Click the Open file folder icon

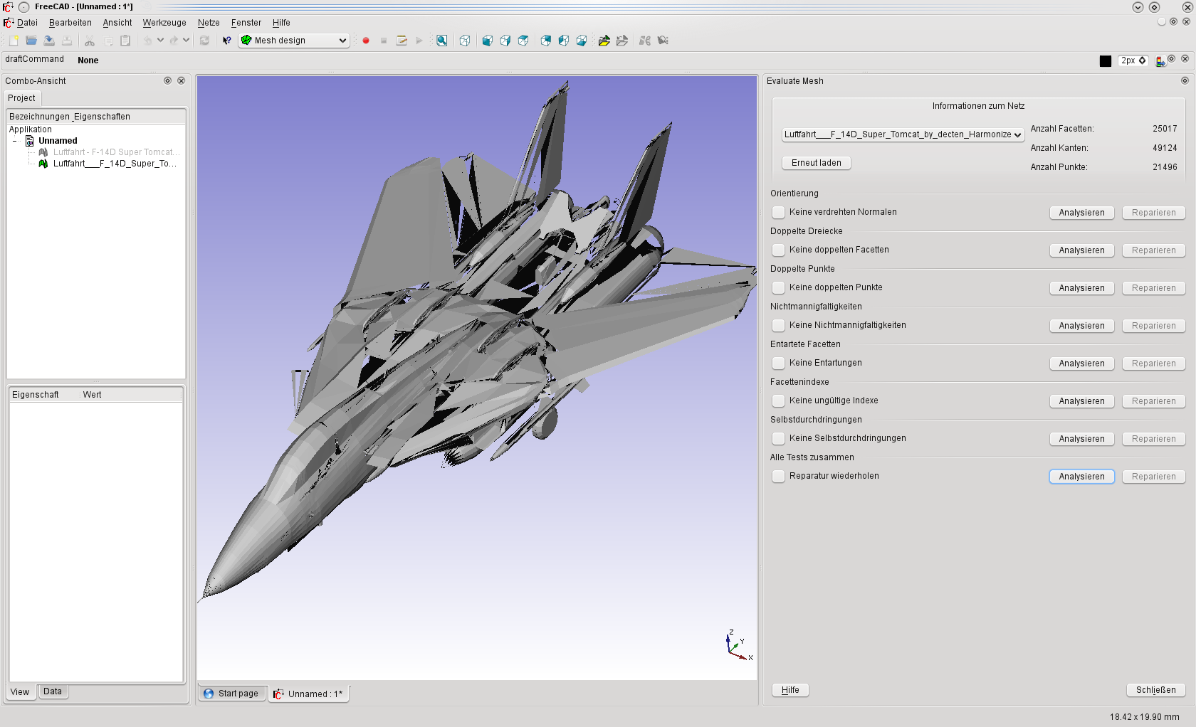click(31, 41)
